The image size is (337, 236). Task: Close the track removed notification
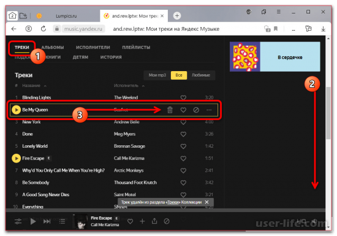(206, 202)
